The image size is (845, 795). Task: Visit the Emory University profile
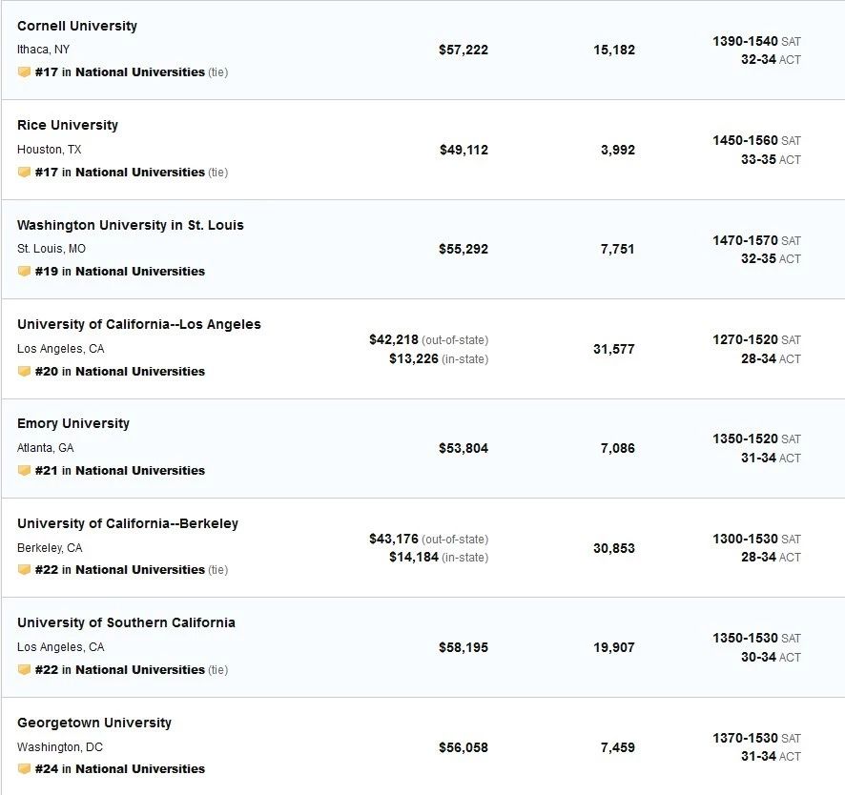click(73, 423)
